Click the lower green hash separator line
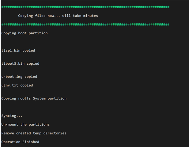 pyautogui.click(x=85, y=24)
